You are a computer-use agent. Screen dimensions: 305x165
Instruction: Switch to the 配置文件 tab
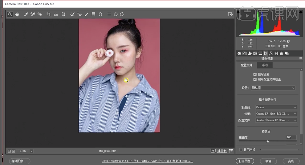pos(246,65)
